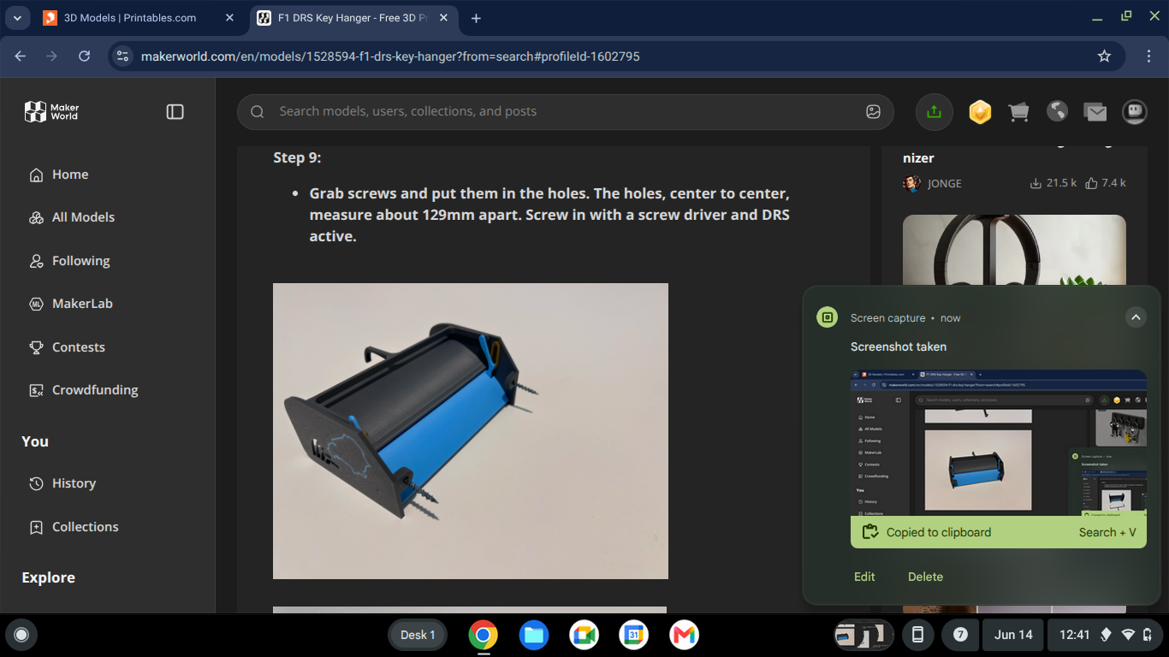This screenshot has height=657, width=1169.
Task: Edit the captured screenshot
Action: 864,577
